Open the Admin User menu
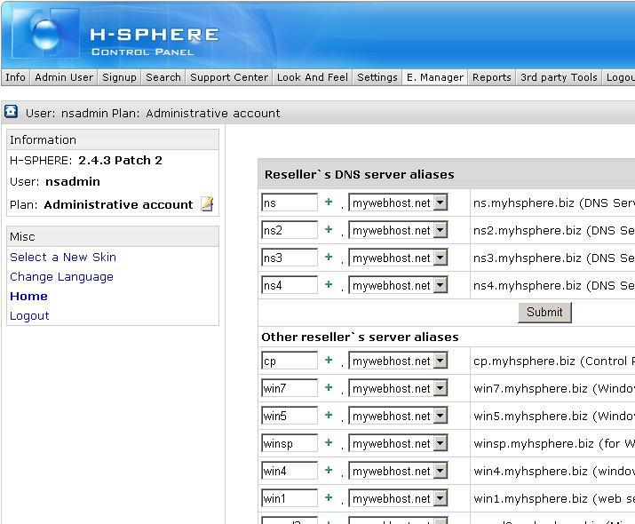 (64, 77)
